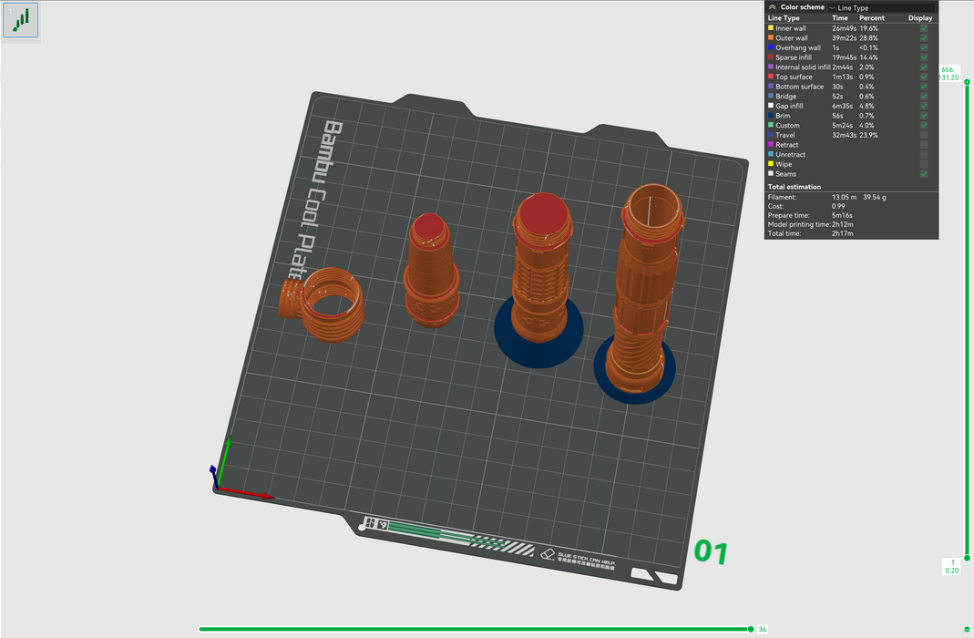Image resolution: width=974 pixels, height=638 pixels.
Task: Enable Travel moves display checkbox
Action: pyautogui.click(x=924, y=135)
